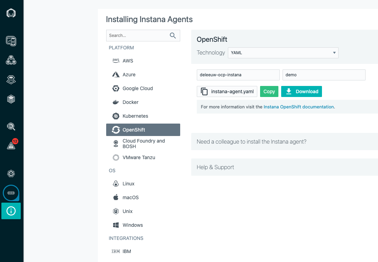Click the OpenShift selected platform label
The height and width of the screenshot is (262, 378).
coord(134,130)
